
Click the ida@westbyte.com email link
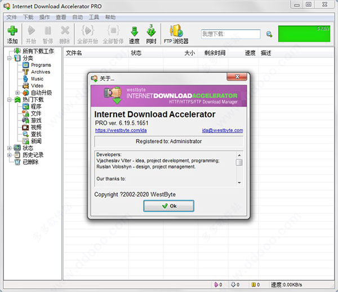223,131
